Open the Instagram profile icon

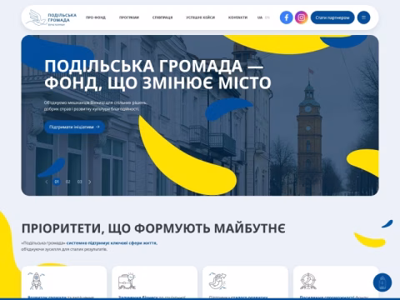pyautogui.click(x=302, y=17)
